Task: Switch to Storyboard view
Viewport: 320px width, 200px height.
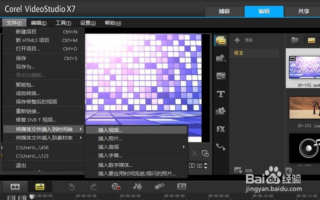Action: pos(15,187)
